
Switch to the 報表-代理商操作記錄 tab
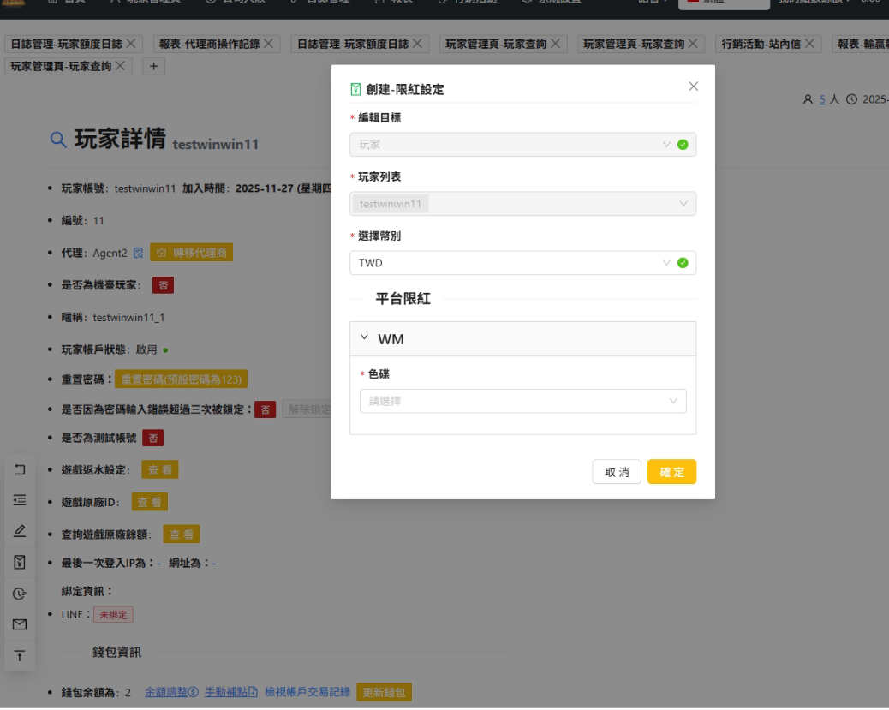pos(209,44)
